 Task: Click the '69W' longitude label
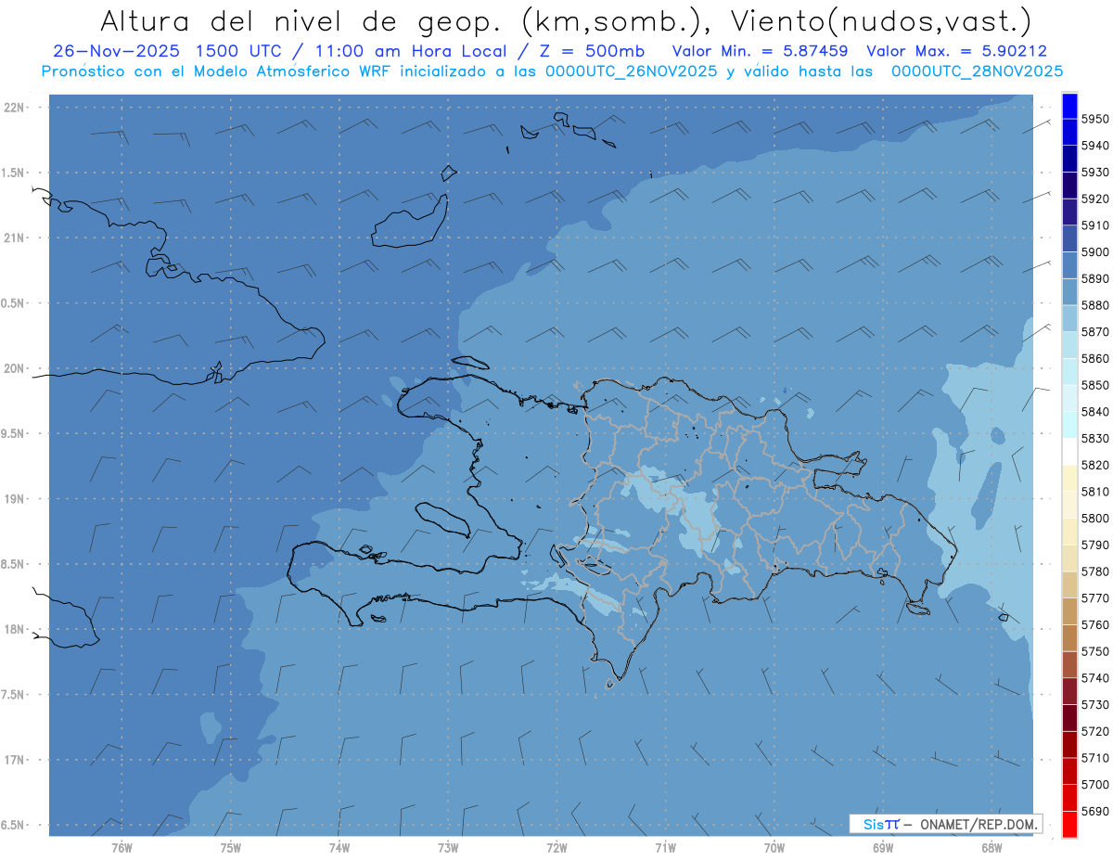[883, 848]
